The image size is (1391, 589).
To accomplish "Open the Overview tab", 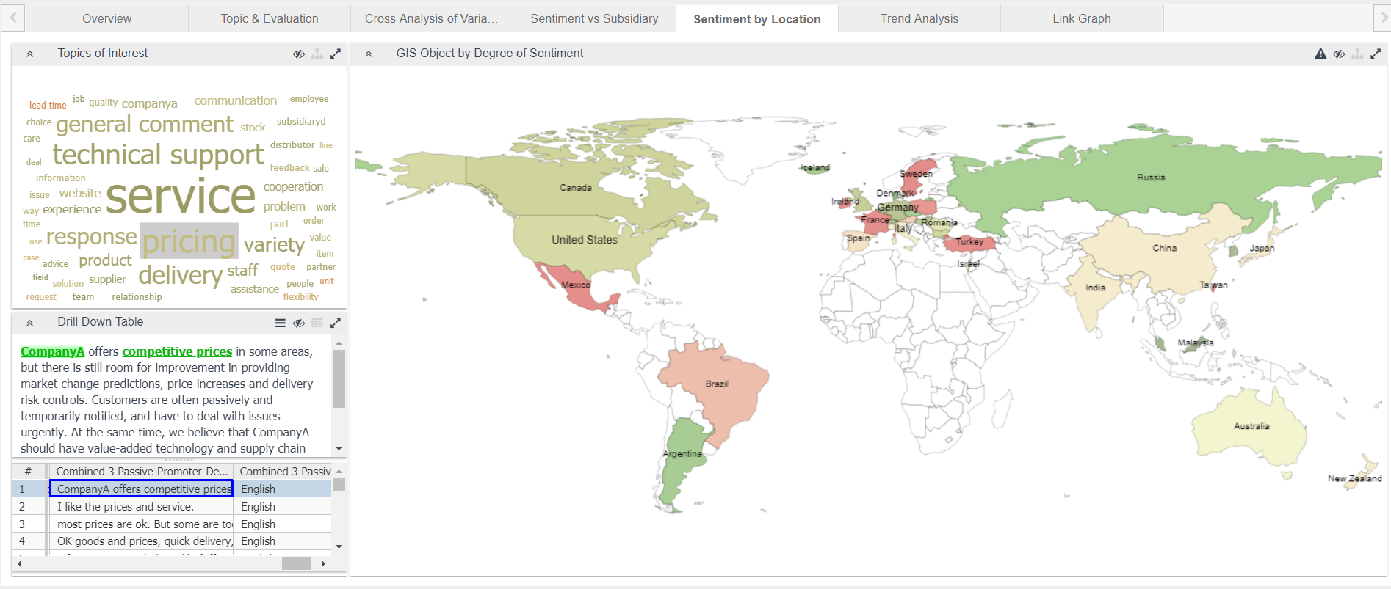I will pyautogui.click(x=107, y=18).
